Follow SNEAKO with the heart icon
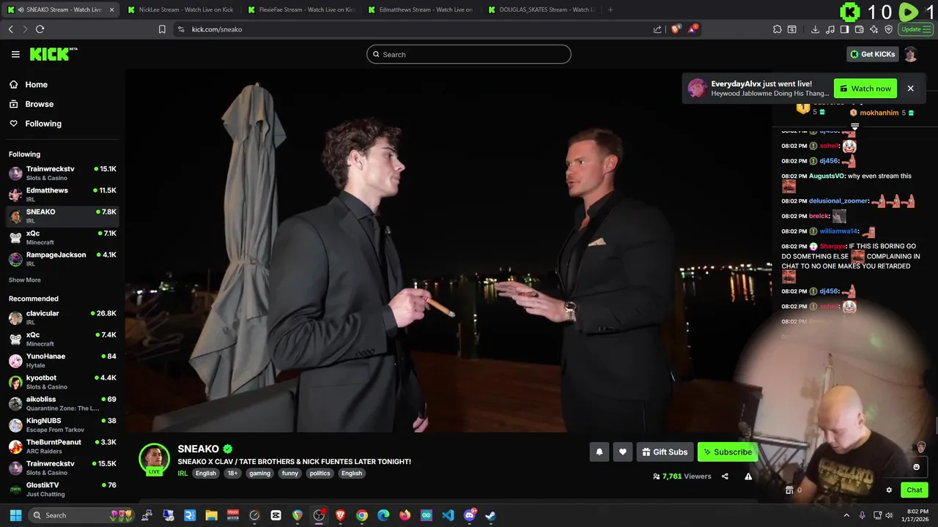The height and width of the screenshot is (527, 938). (x=622, y=452)
